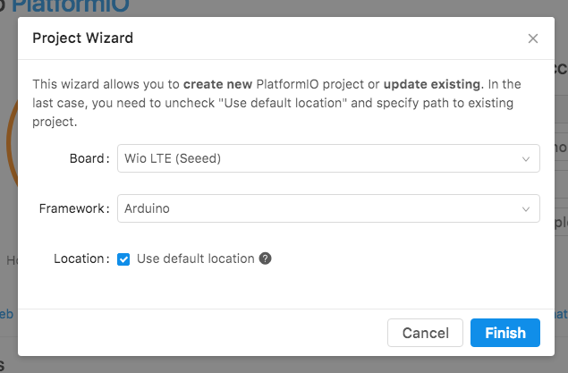Cancel the Project Wizard

pyautogui.click(x=425, y=333)
